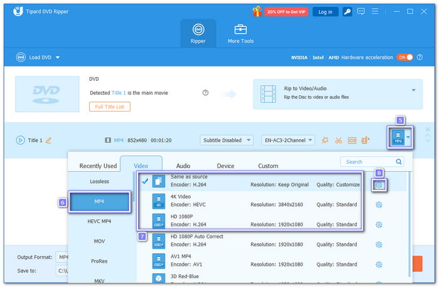Switch to the Device tab

tap(226, 166)
